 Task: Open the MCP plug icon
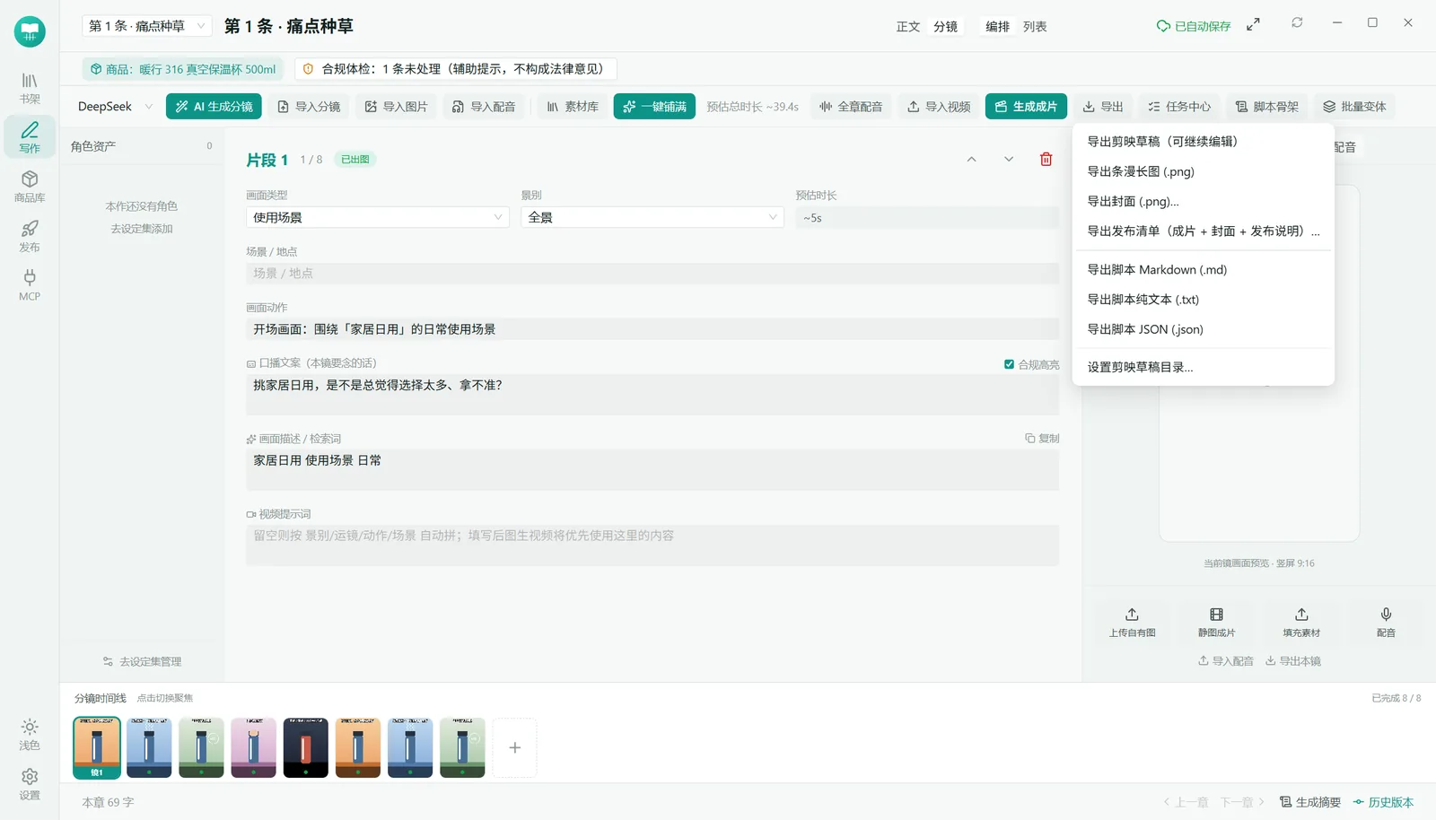(30, 285)
